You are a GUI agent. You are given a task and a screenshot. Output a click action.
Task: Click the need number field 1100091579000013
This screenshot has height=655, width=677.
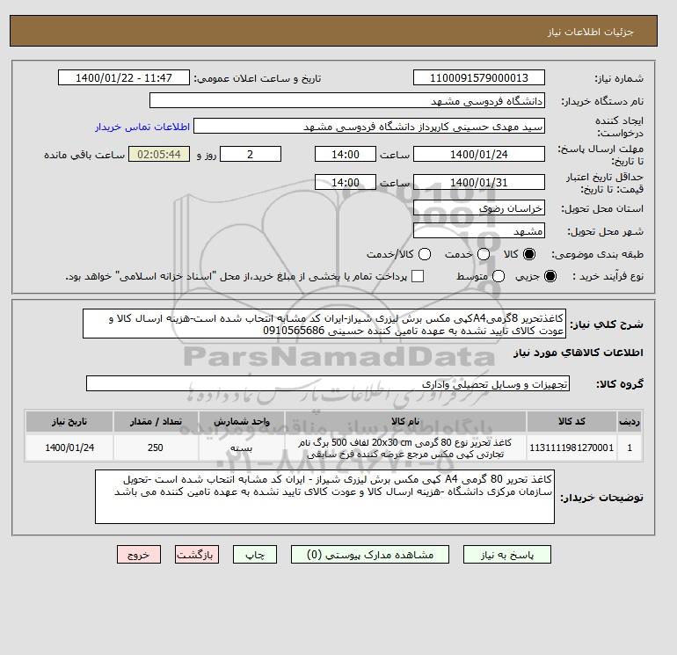click(479, 77)
